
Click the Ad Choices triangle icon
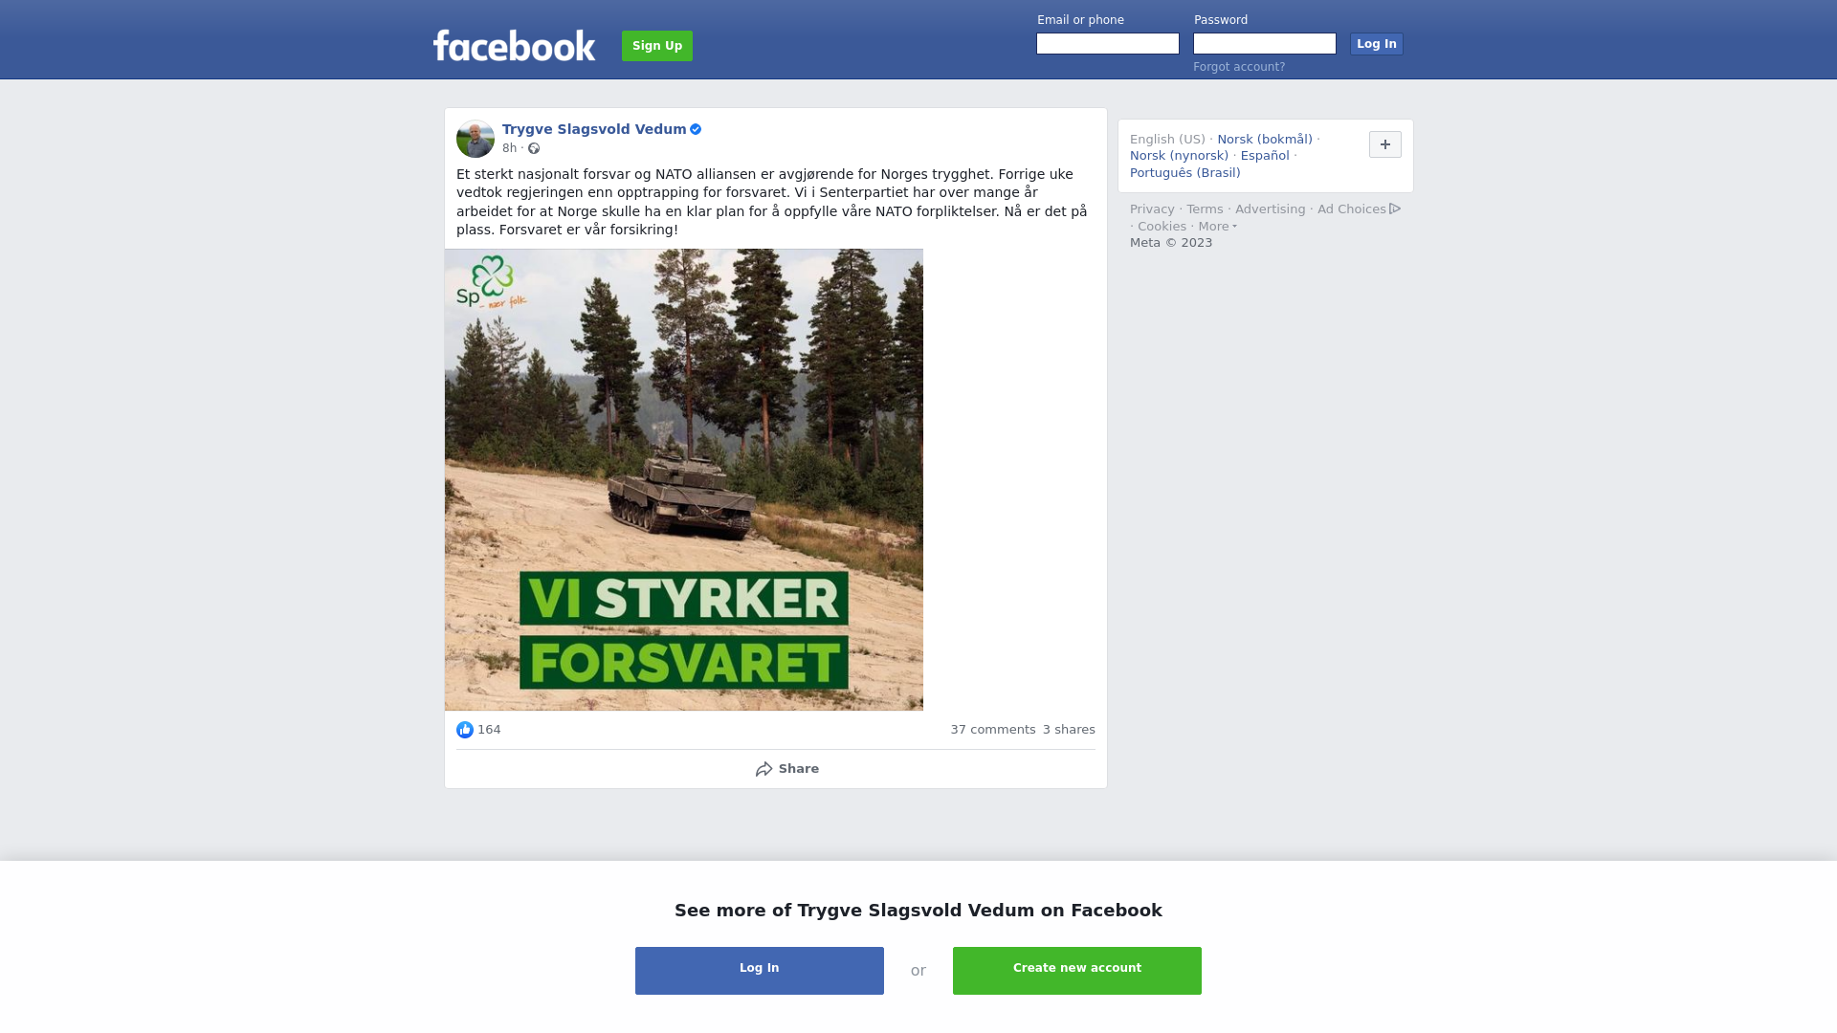pyautogui.click(x=1395, y=209)
